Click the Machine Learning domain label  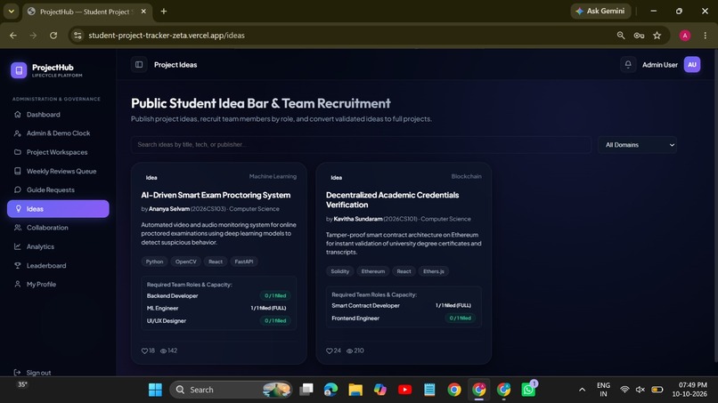pos(273,176)
